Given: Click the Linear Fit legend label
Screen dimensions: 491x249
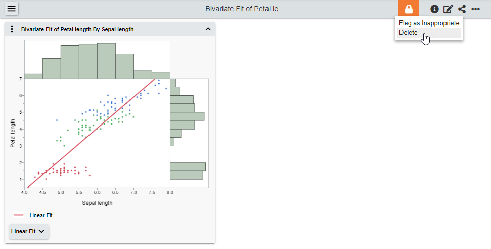Looking at the screenshot, I should (x=41, y=215).
